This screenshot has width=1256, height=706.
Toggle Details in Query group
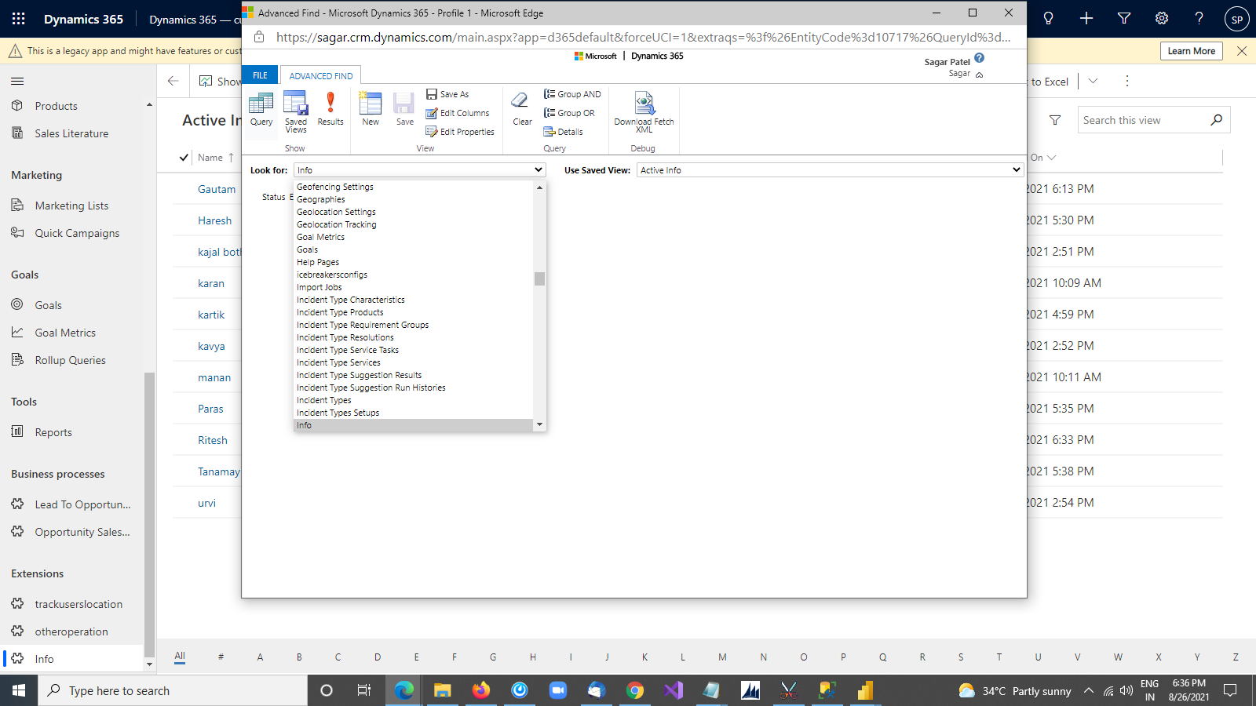pyautogui.click(x=563, y=132)
